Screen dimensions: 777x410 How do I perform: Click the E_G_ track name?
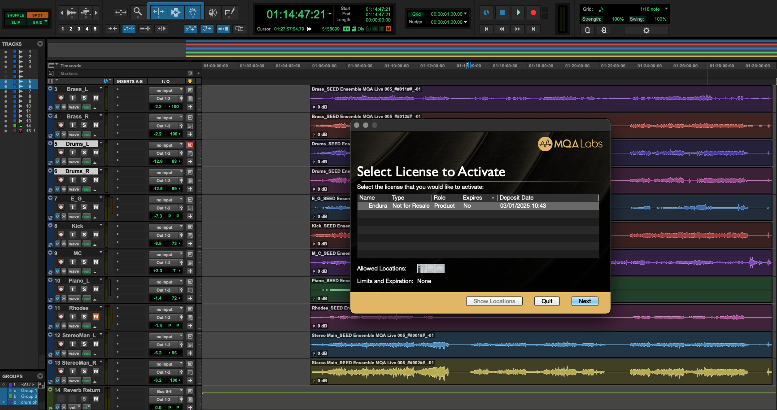point(78,199)
